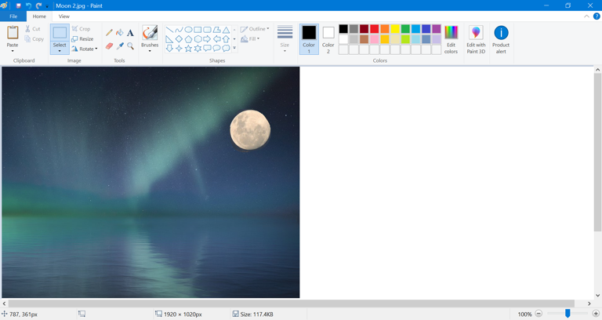Pick the red color swatch
Image resolution: width=602 pixels, height=320 pixels.
[x=375, y=29]
